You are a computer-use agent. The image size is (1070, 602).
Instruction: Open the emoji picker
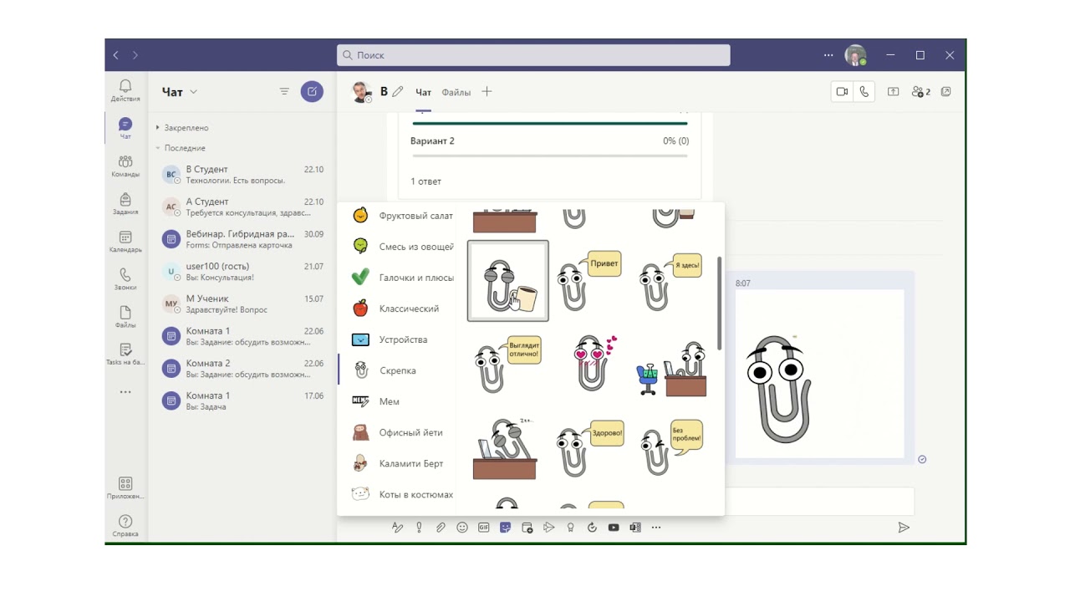[462, 528]
